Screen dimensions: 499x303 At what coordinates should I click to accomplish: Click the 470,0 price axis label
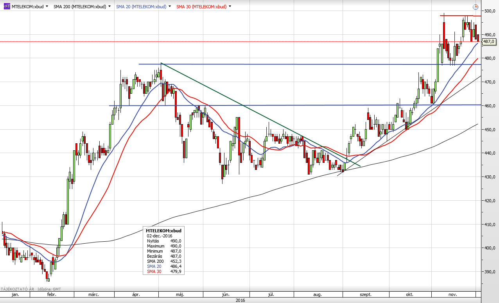[490, 82]
